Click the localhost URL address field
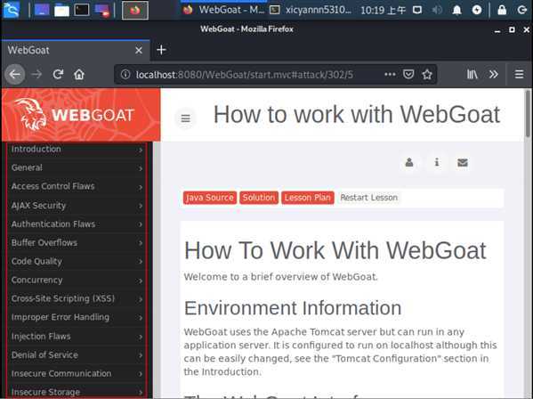 pyautogui.click(x=245, y=75)
